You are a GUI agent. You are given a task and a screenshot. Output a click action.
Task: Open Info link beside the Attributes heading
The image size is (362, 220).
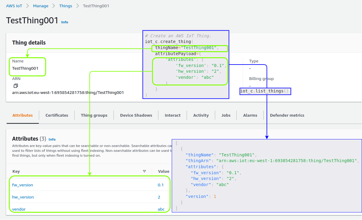coord(52,139)
